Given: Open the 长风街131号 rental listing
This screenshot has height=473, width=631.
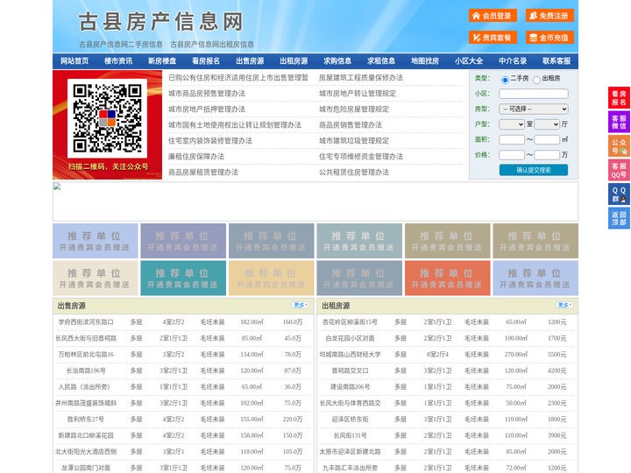Looking at the screenshot, I should [x=350, y=435].
